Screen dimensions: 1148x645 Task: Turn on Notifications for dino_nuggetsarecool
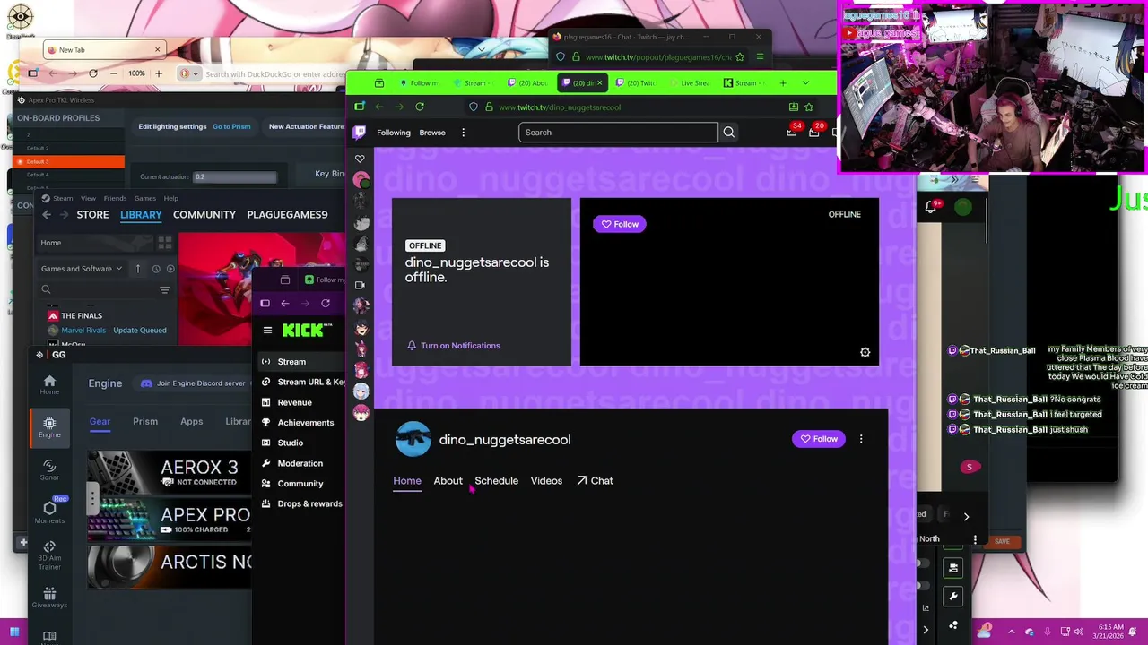click(454, 346)
